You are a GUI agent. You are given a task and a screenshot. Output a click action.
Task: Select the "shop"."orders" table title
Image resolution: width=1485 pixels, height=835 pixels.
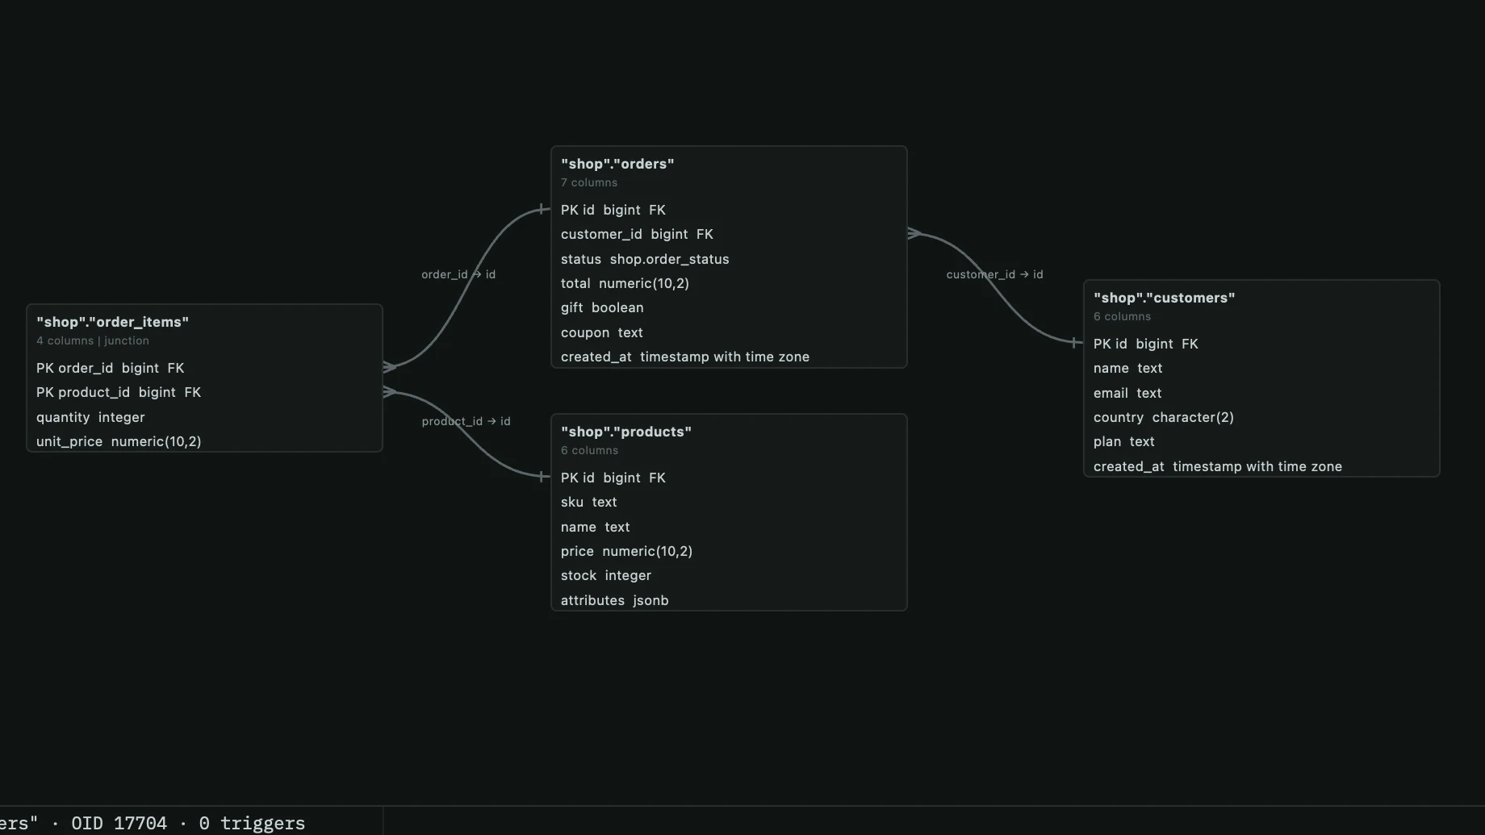[617, 164]
